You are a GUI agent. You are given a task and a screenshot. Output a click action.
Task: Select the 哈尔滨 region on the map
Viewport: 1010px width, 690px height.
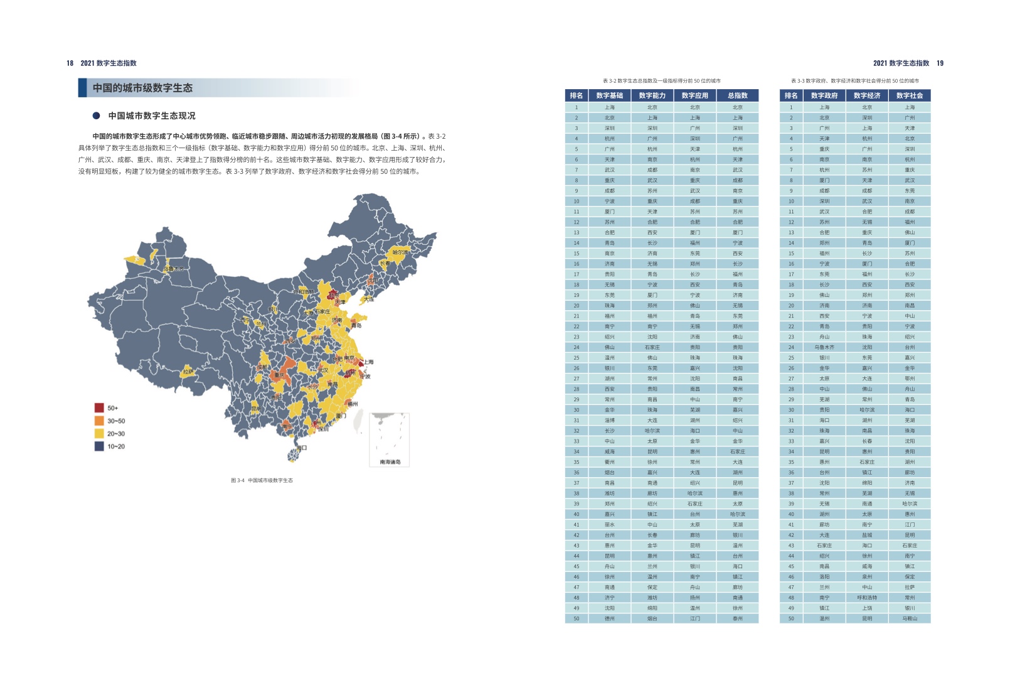coord(400,252)
